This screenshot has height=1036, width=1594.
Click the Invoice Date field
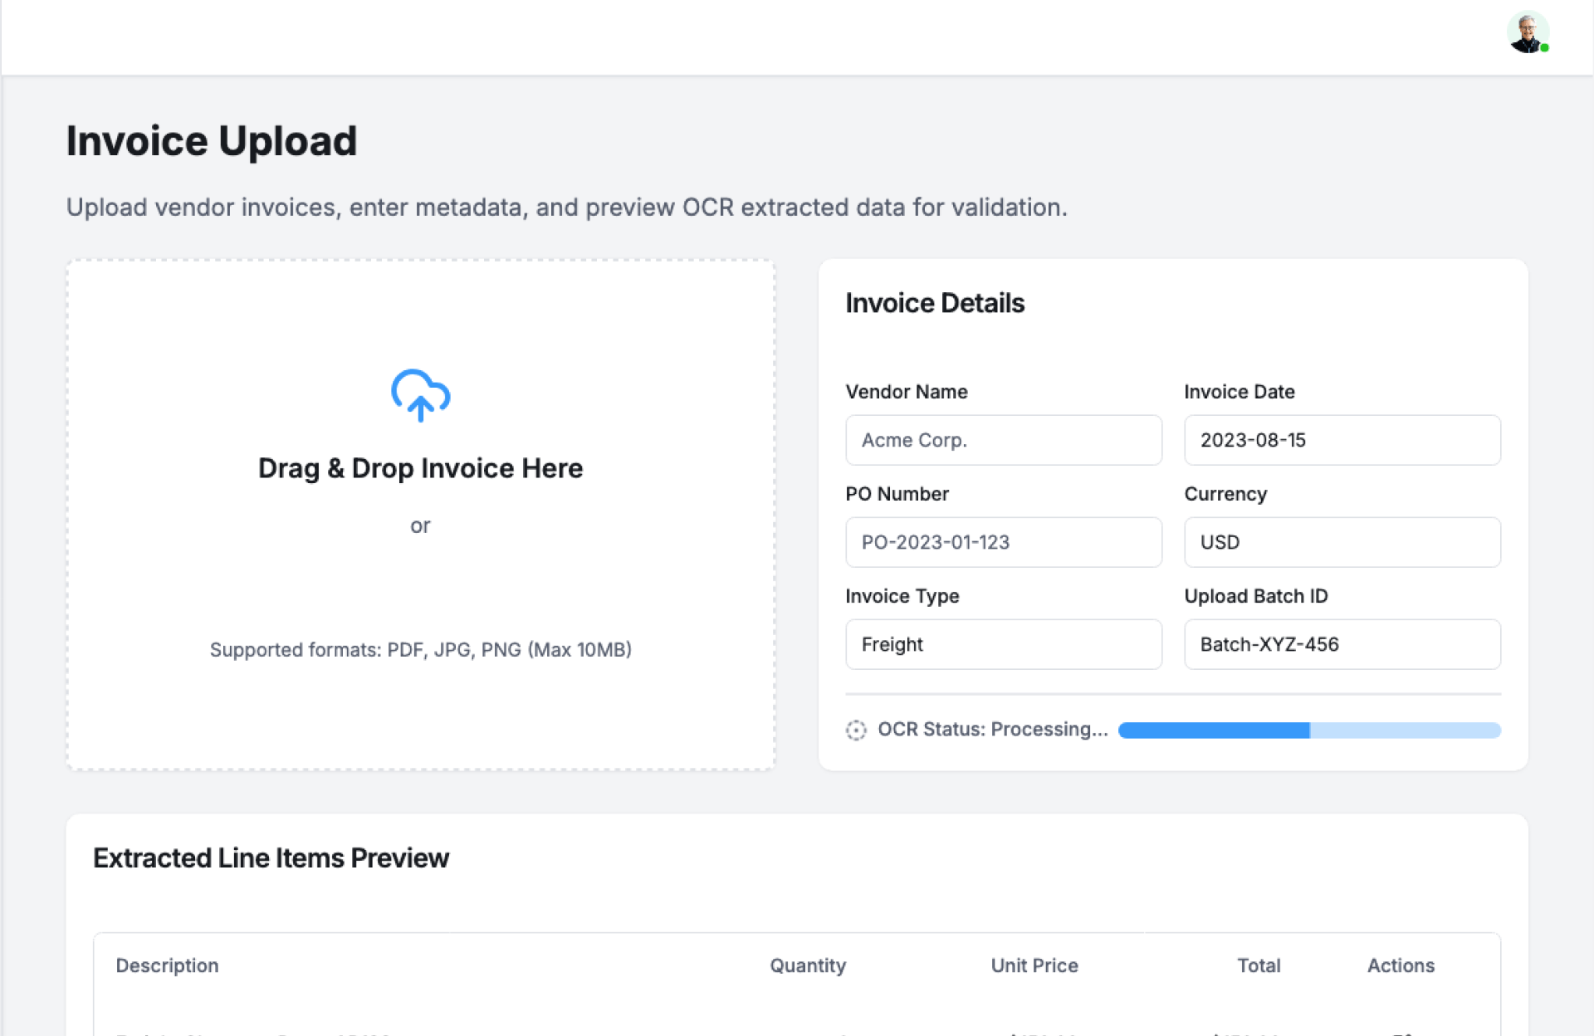[1342, 440]
